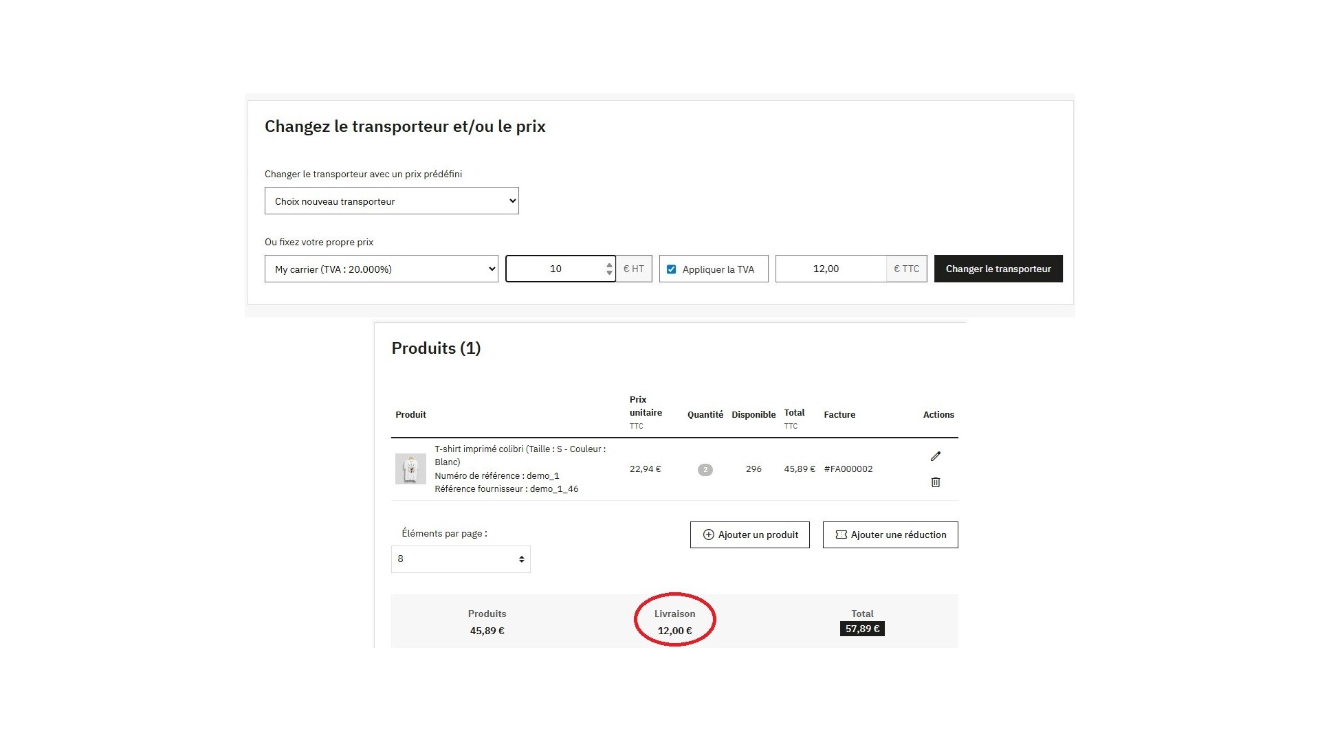Decrease HT price with down arrow
Screen dimensions: 1320x742
pos(609,273)
